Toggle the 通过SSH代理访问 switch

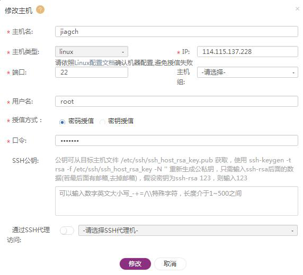[67, 231]
